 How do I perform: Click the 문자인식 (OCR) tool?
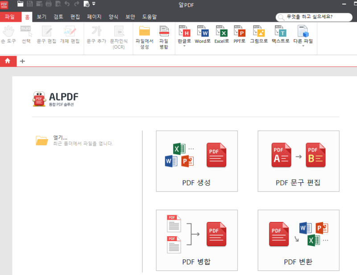119,37
